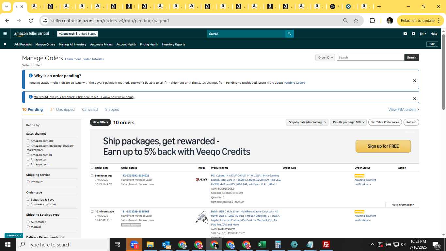
Task: Open FileZilla from the taskbar
Action: 326,244
